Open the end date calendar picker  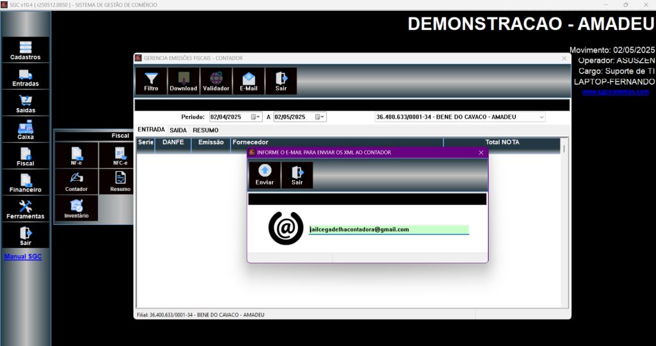point(320,117)
